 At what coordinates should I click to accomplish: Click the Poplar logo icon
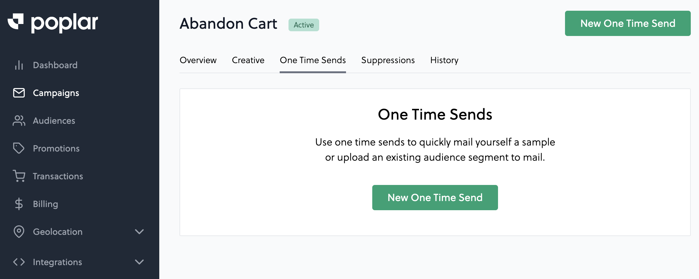click(x=15, y=21)
